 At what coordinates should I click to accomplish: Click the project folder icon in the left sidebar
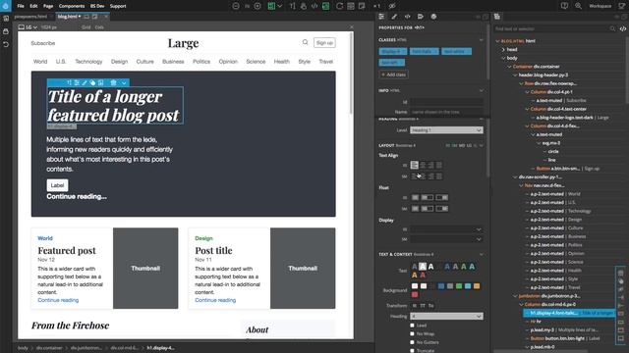(6, 19)
